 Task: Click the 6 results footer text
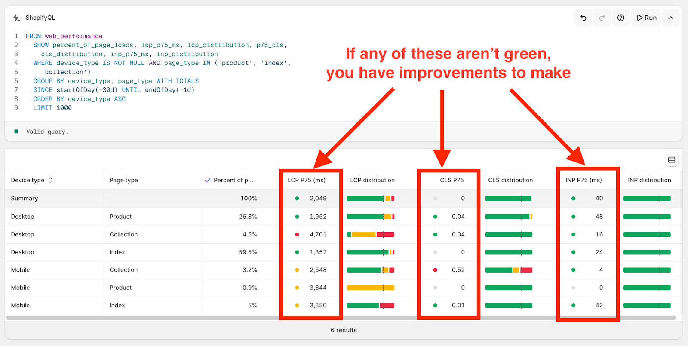coord(344,330)
